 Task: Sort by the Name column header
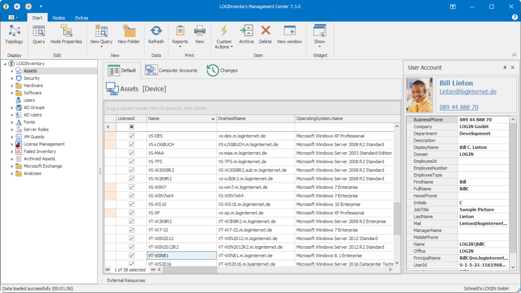[182, 119]
